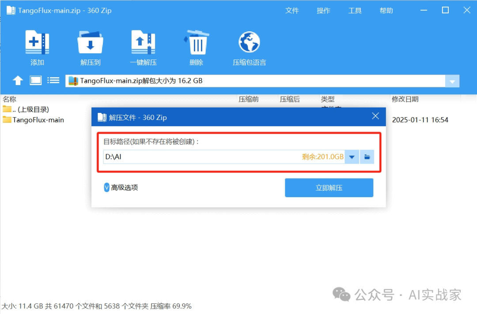The width and height of the screenshot is (477, 314).
Task: Open the 压缩包语言 globe icon
Action: 249,42
